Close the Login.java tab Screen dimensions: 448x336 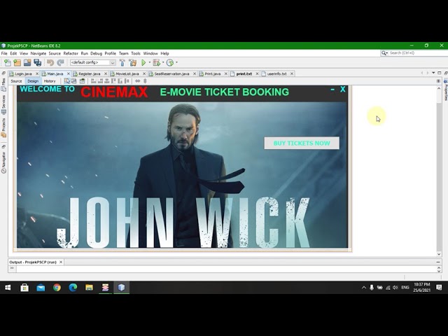37,73
